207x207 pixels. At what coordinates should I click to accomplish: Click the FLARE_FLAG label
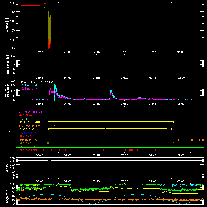click(x=27, y=129)
